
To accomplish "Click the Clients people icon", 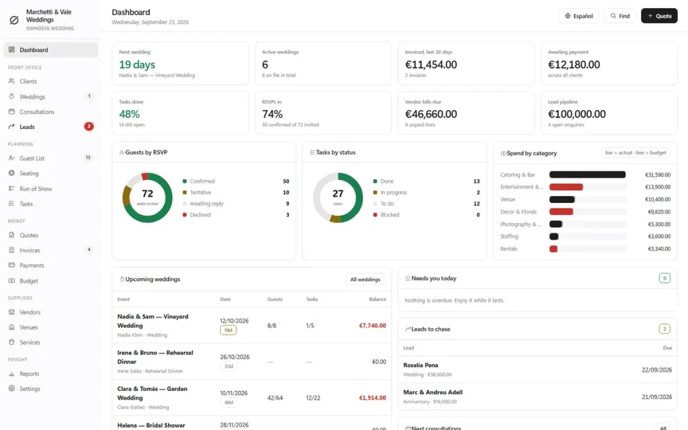I will click(x=11, y=81).
